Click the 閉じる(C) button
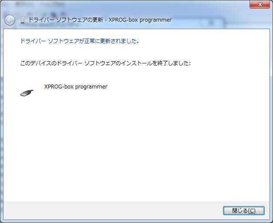The image size is (273, 223). (x=244, y=211)
